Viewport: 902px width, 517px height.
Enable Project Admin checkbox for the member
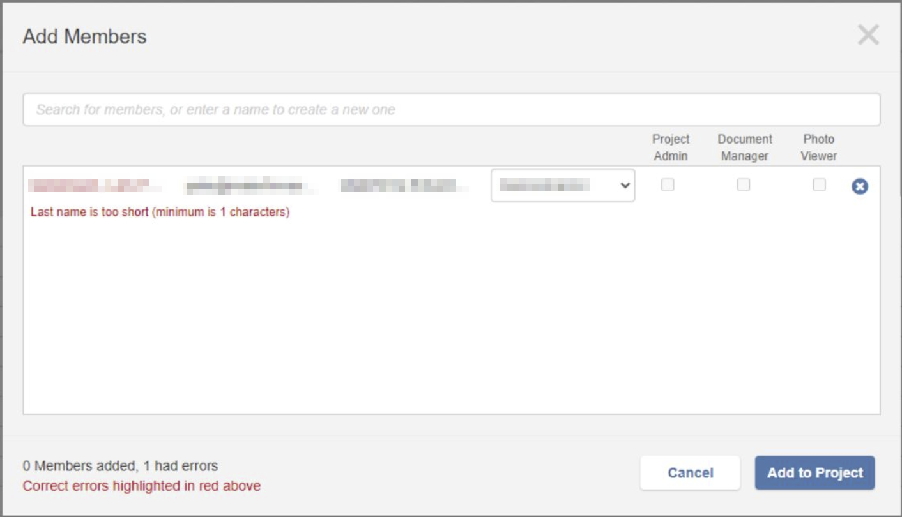(668, 185)
